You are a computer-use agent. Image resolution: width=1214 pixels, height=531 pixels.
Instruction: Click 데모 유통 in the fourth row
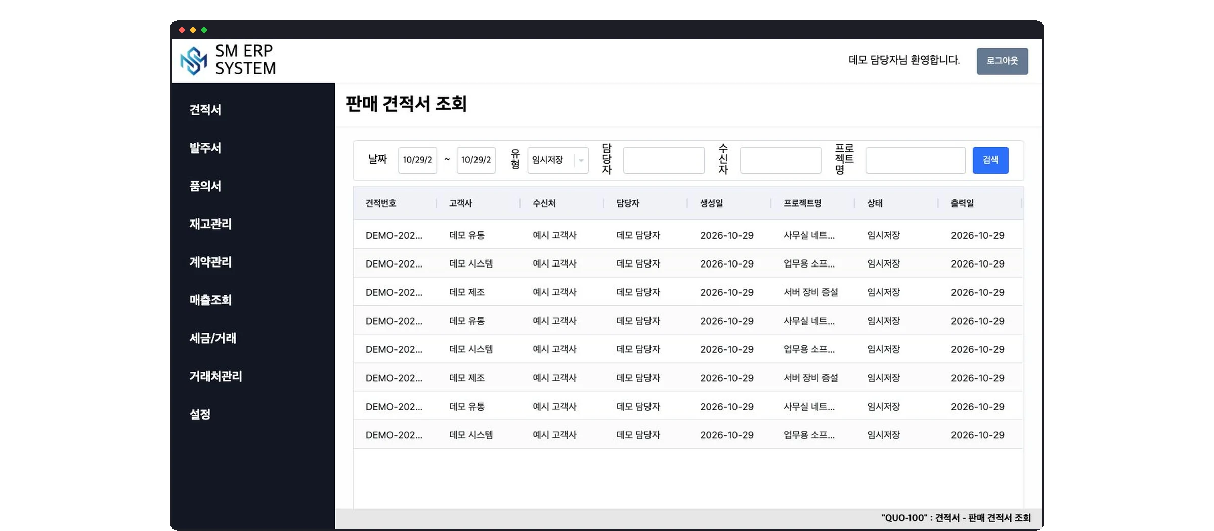click(x=467, y=321)
